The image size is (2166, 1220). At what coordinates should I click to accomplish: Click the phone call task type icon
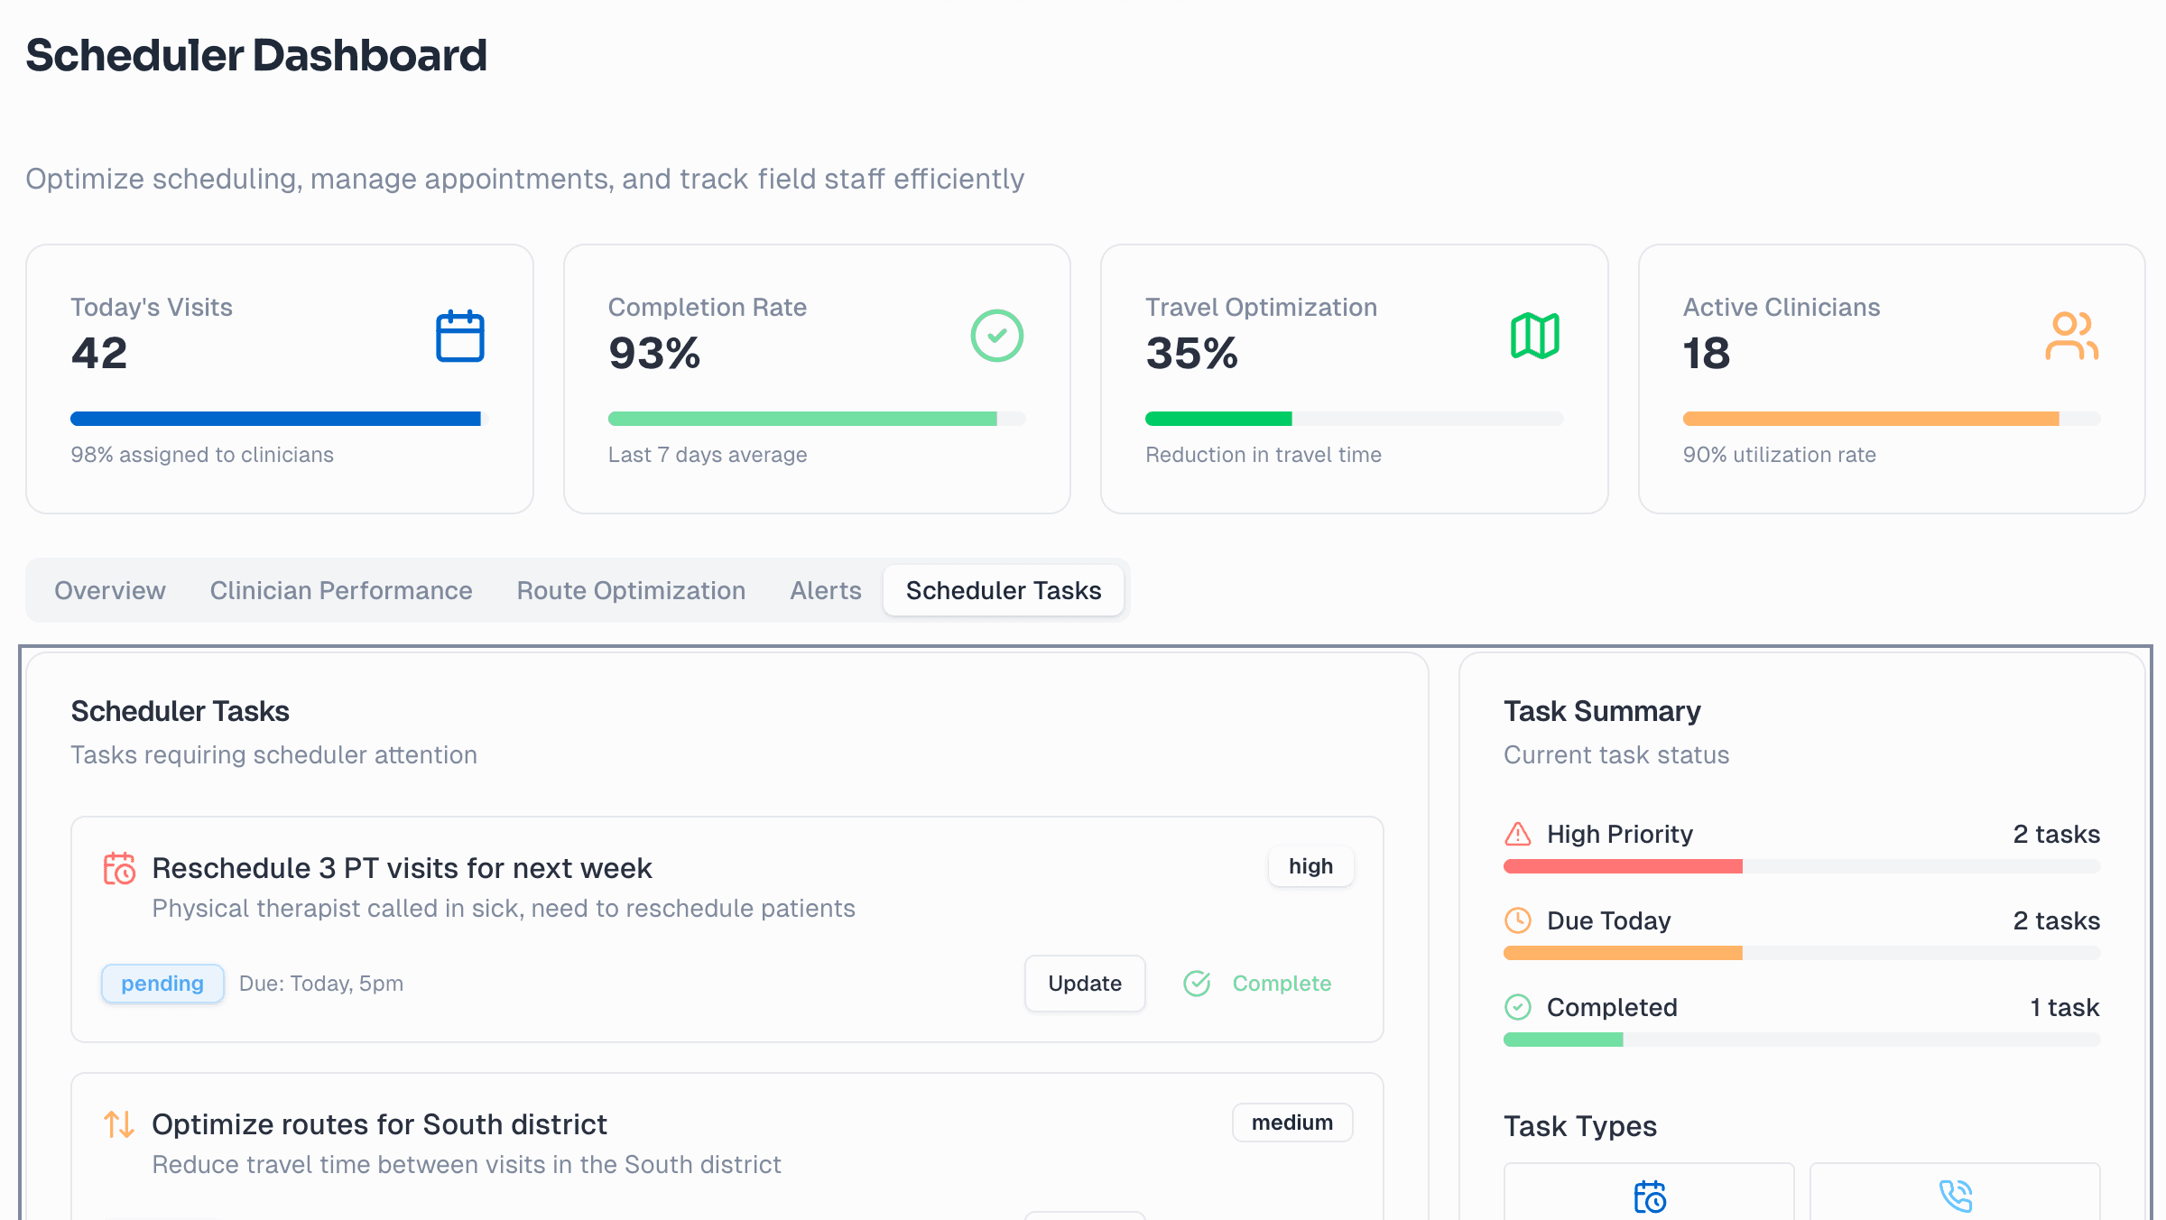coord(1955,1197)
